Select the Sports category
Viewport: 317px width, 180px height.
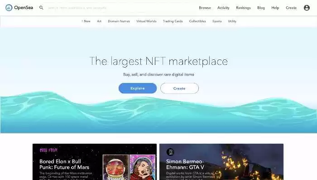tap(217, 21)
